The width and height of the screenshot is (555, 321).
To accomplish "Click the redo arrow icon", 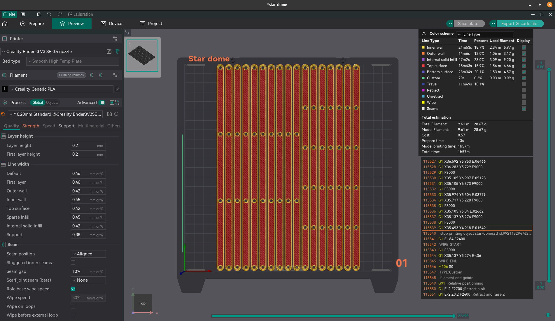I will click(59, 14).
